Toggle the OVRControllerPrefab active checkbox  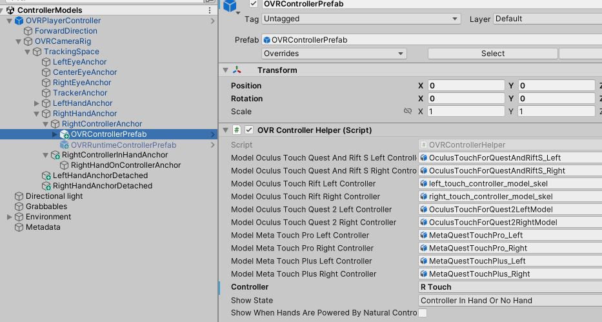coord(254,3)
